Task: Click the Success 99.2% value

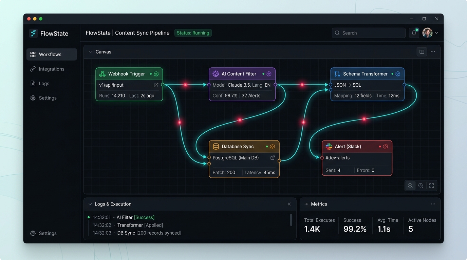Action: (x=355, y=229)
